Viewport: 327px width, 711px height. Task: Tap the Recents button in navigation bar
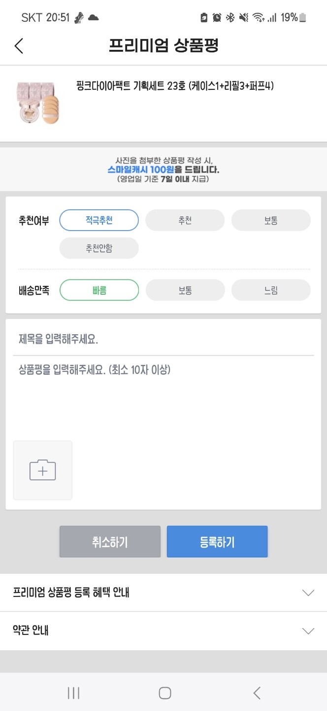pyautogui.click(x=72, y=692)
